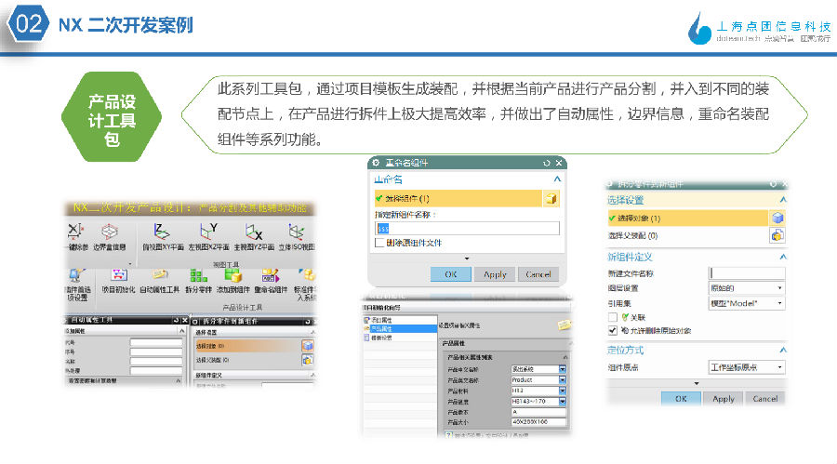The image size is (837, 464).
Task: Uncheck 允许删除原始对象 checkbox
Action: tap(611, 330)
